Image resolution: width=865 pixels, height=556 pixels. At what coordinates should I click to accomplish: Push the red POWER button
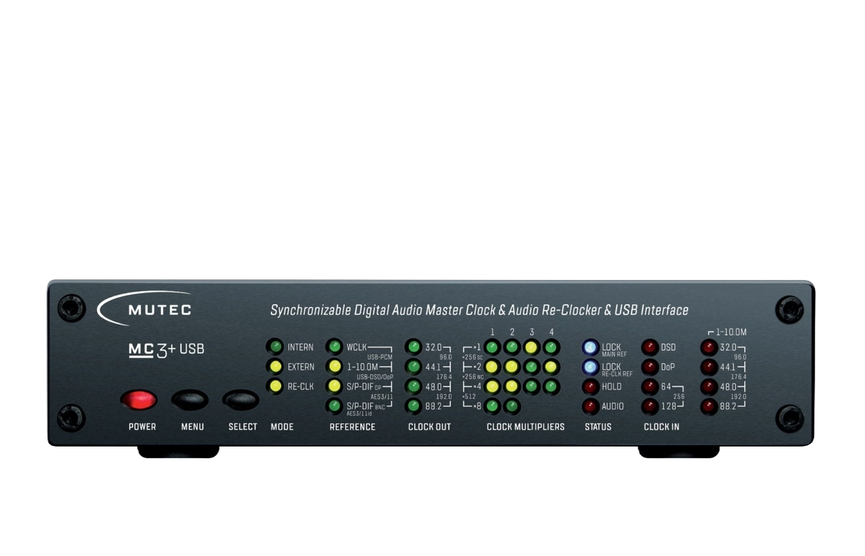coord(138,399)
